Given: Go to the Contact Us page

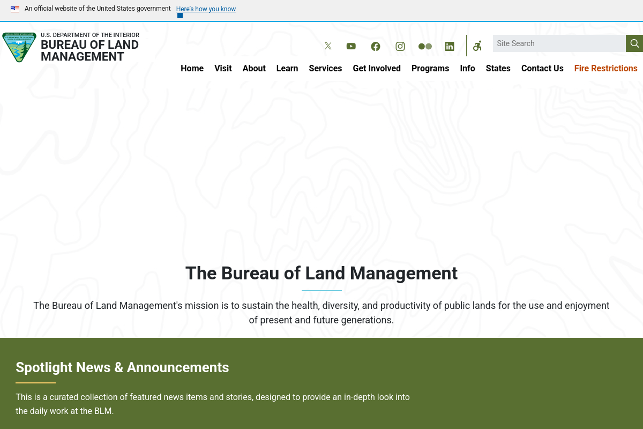Looking at the screenshot, I should click(542, 68).
